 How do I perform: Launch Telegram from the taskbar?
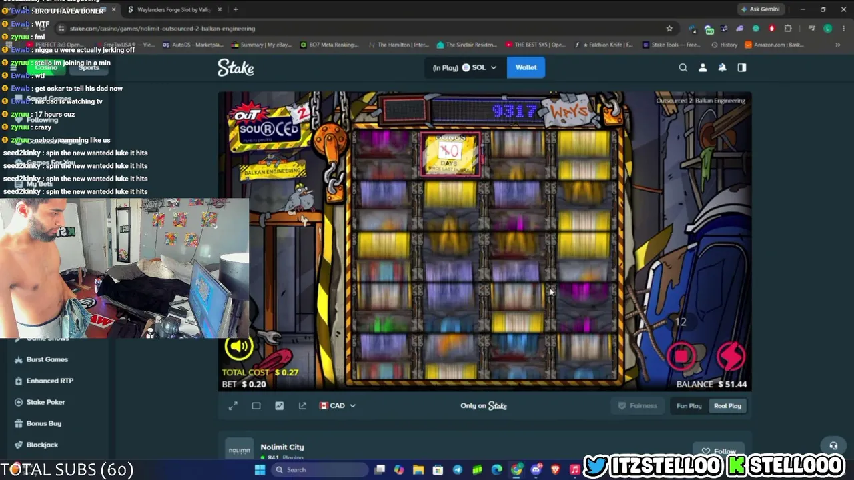[x=458, y=470]
